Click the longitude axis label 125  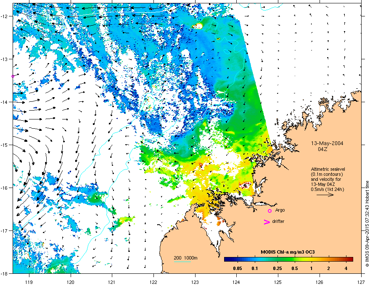(x=278, y=282)
